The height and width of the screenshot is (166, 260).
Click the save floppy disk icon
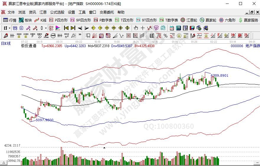point(192,28)
